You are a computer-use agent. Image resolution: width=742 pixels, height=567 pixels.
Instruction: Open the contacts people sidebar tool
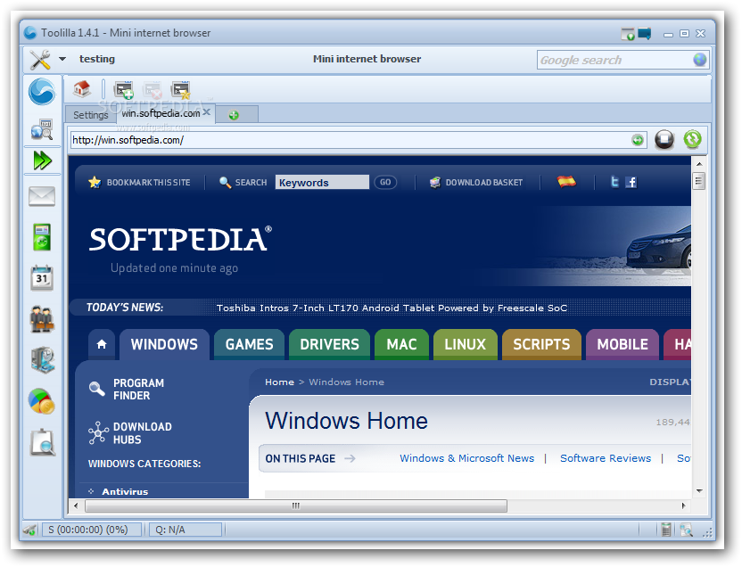point(42,319)
